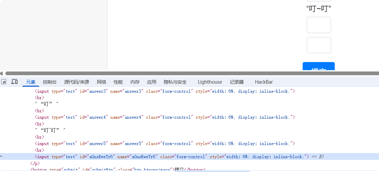Open the HackBar tab
This screenshot has height=172, width=379.
tap(264, 82)
